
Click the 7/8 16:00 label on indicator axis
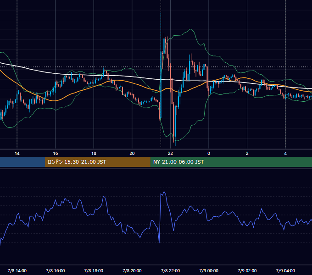56,270
